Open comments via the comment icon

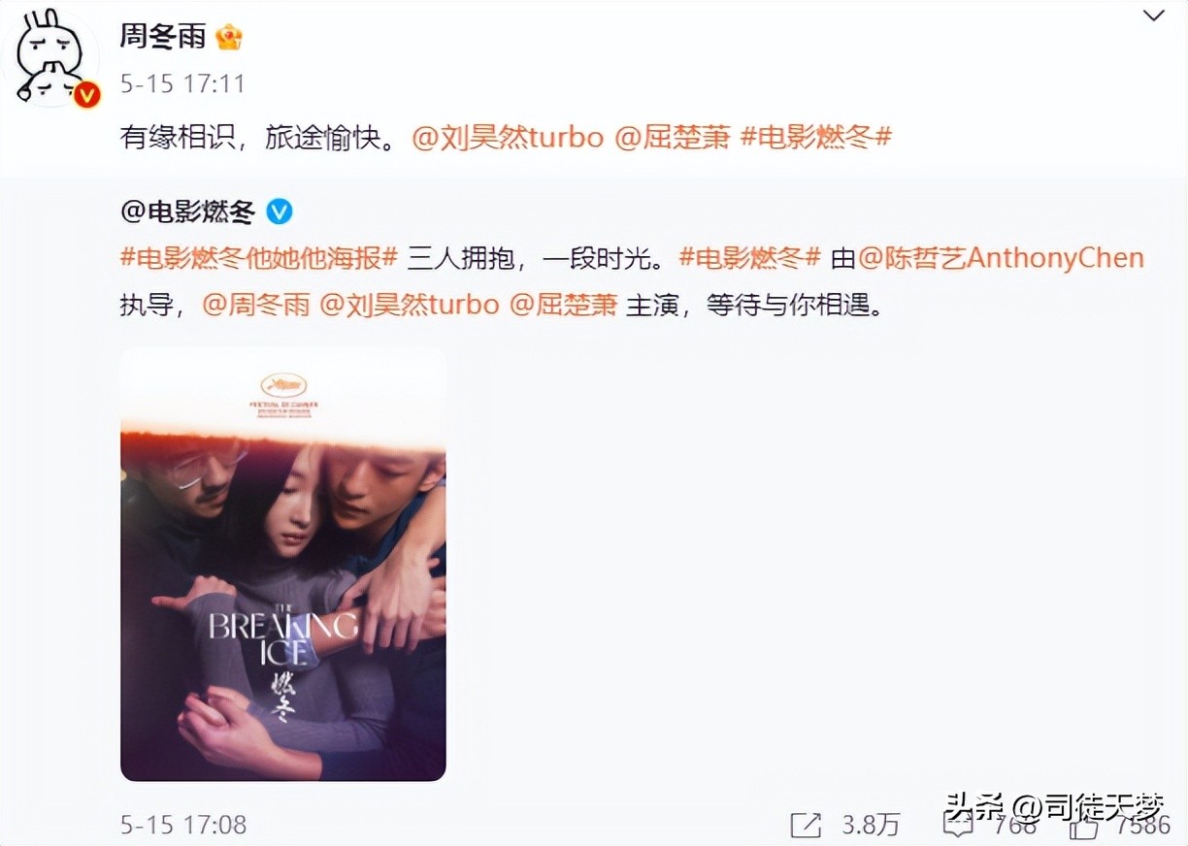[x=960, y=826]
